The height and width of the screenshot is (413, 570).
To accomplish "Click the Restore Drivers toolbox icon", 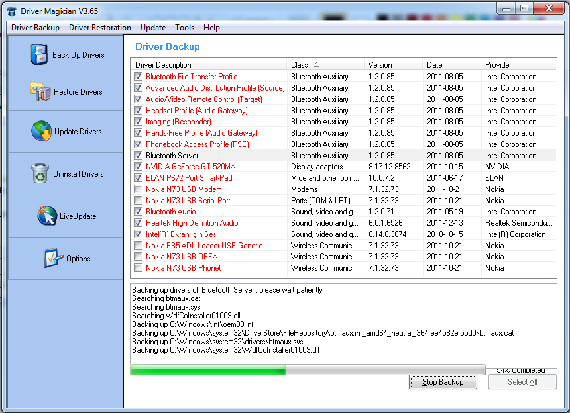I will (40, 91).
